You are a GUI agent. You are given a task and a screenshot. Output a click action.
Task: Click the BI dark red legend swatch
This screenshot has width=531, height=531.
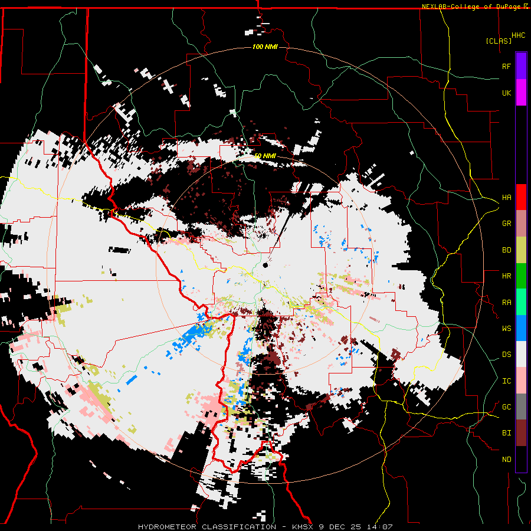pos(521,433)
